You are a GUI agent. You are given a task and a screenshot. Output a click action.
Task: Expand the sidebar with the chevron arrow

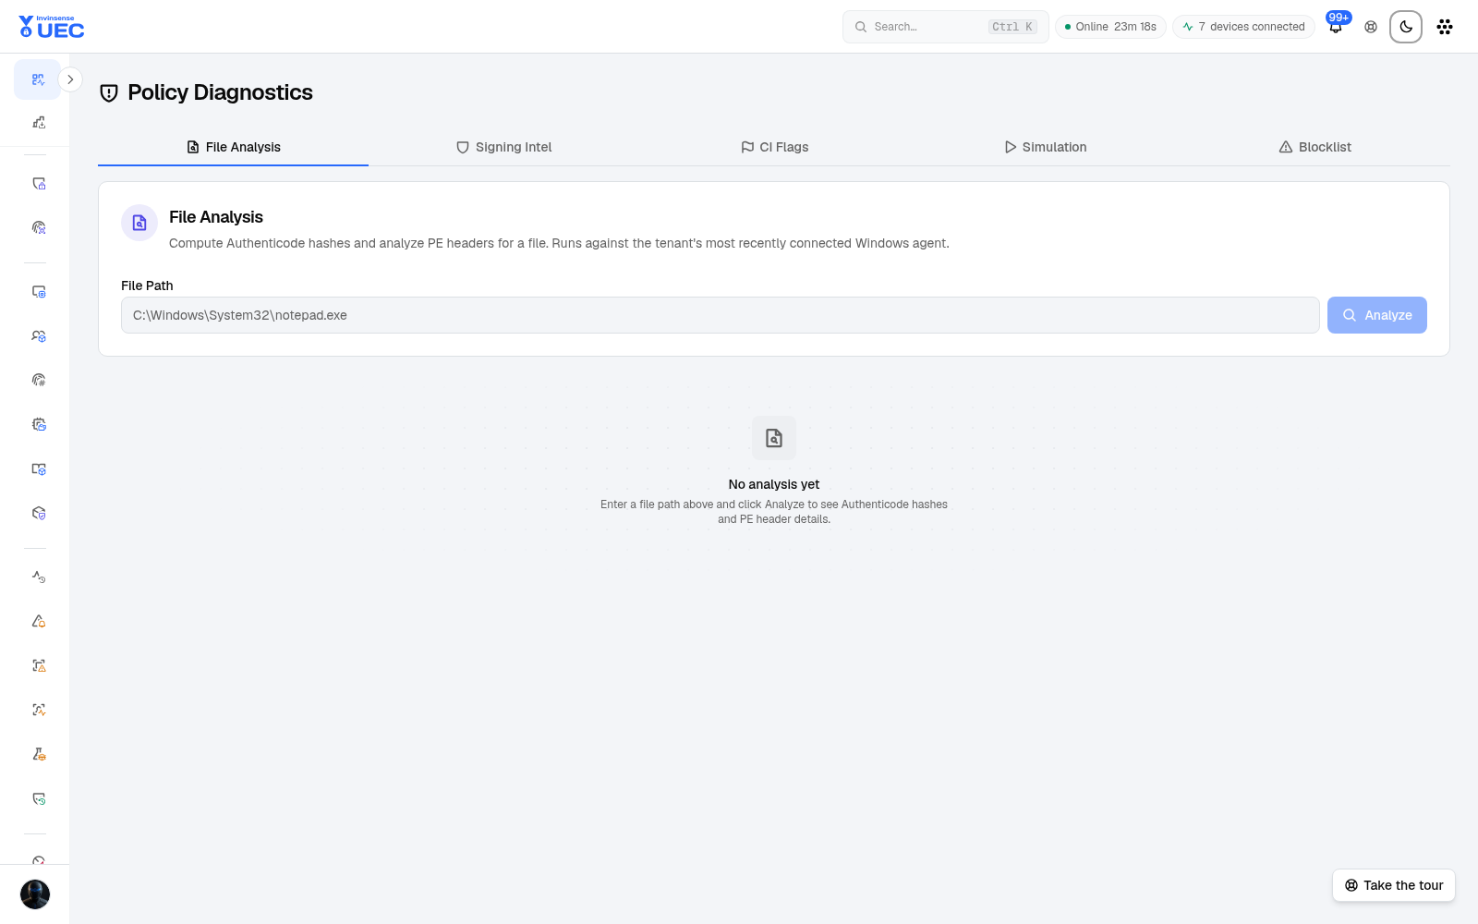pos(70,79)
